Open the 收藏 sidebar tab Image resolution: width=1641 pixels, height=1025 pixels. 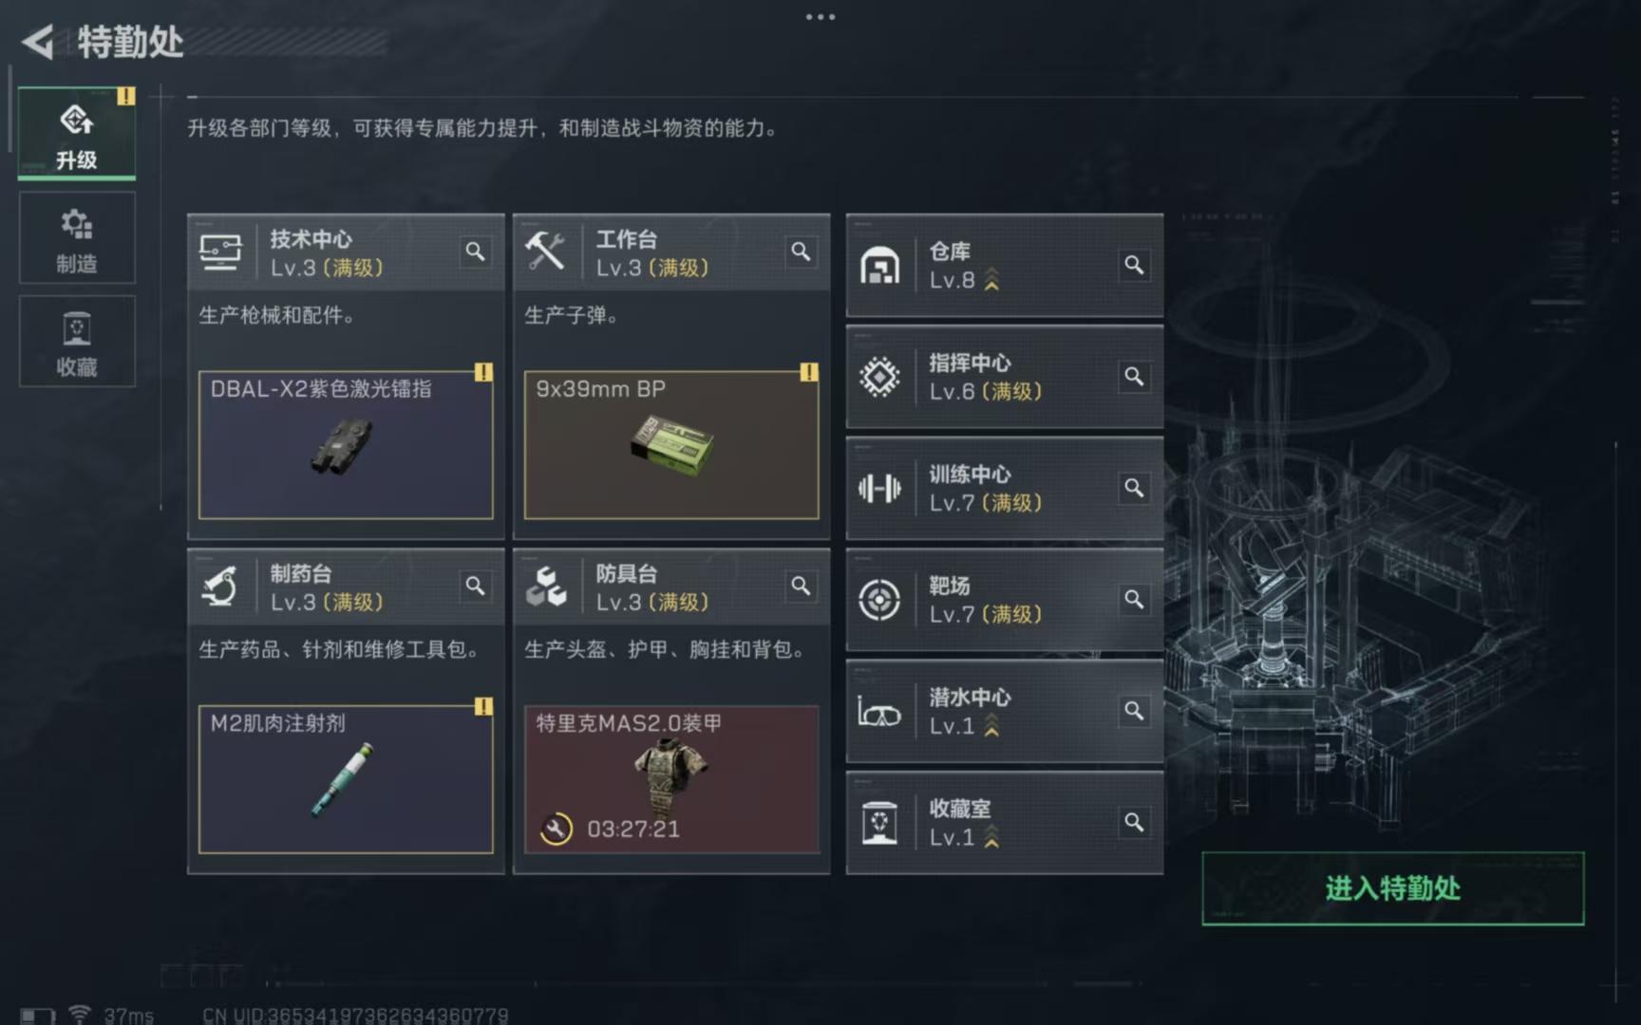coord(77,341)
